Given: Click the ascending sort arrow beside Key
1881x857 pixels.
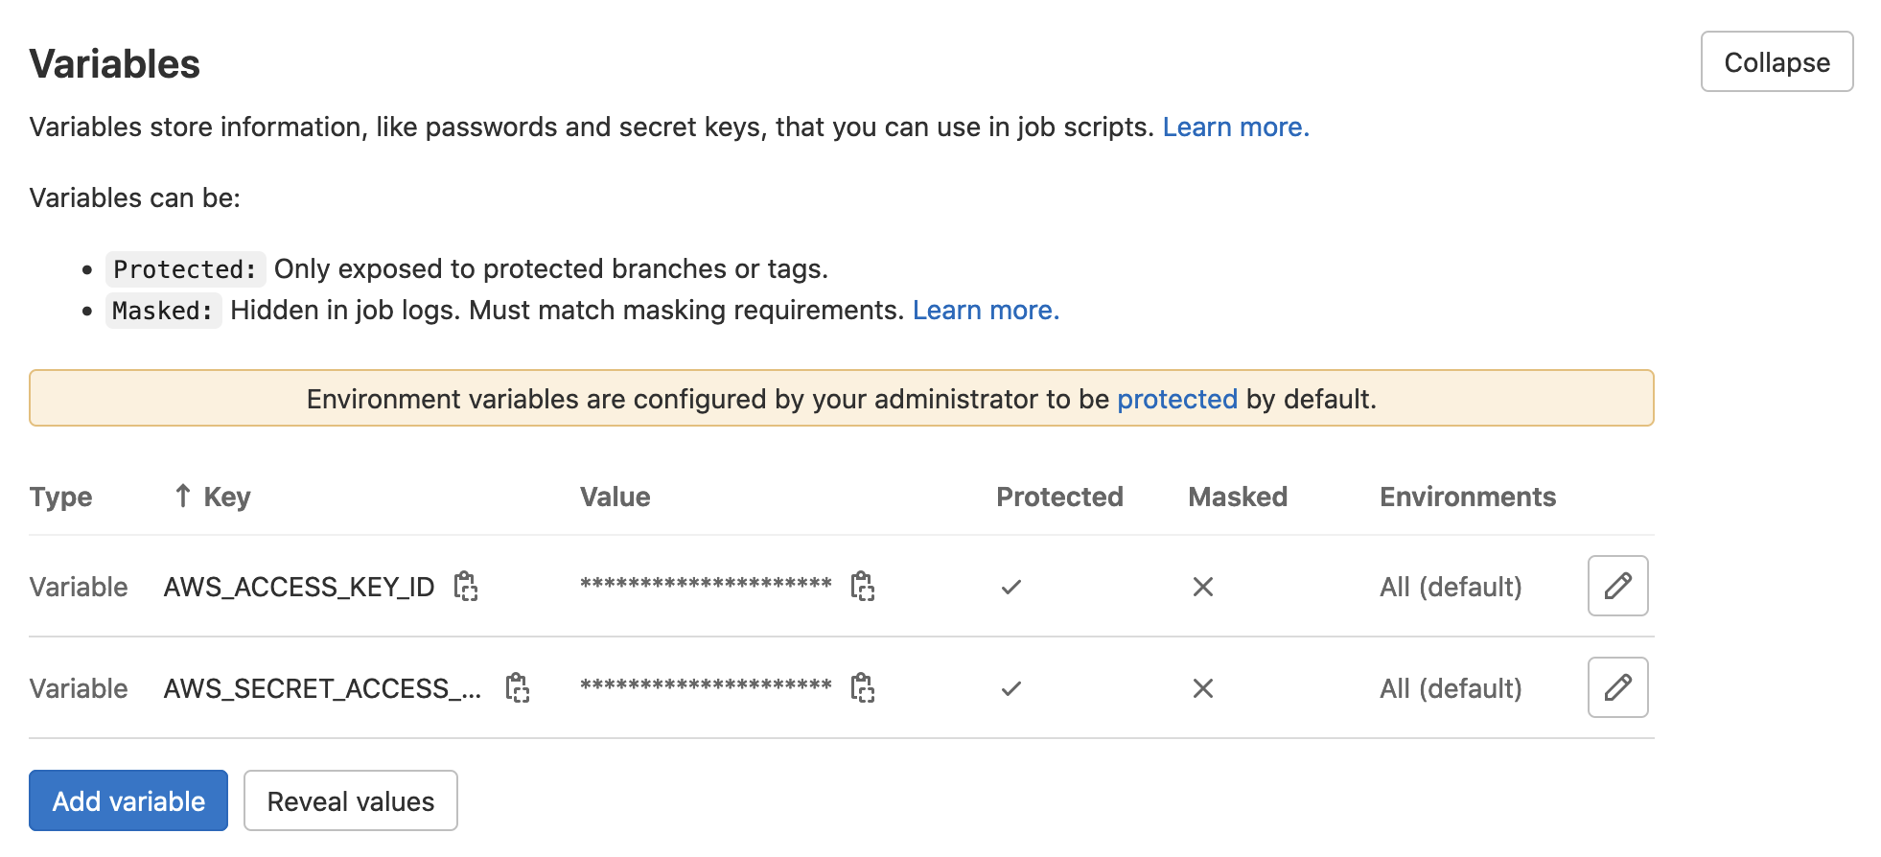Looking at the screenshot, I should (180, 496).
